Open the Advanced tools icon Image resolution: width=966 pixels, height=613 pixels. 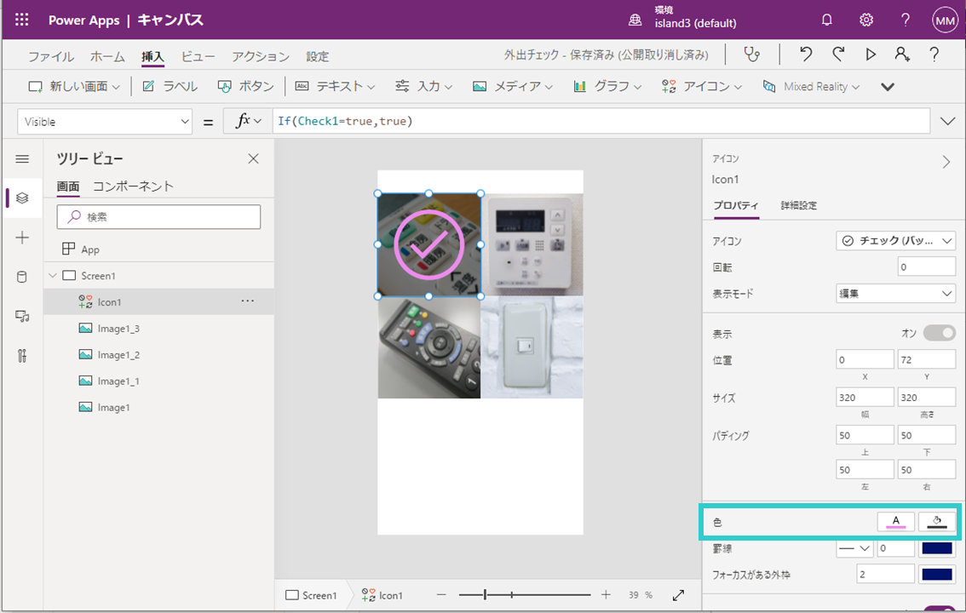pyautogui.click(x=22, y=356)
